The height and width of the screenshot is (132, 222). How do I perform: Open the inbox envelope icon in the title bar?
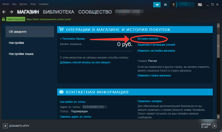pos(165,5)
